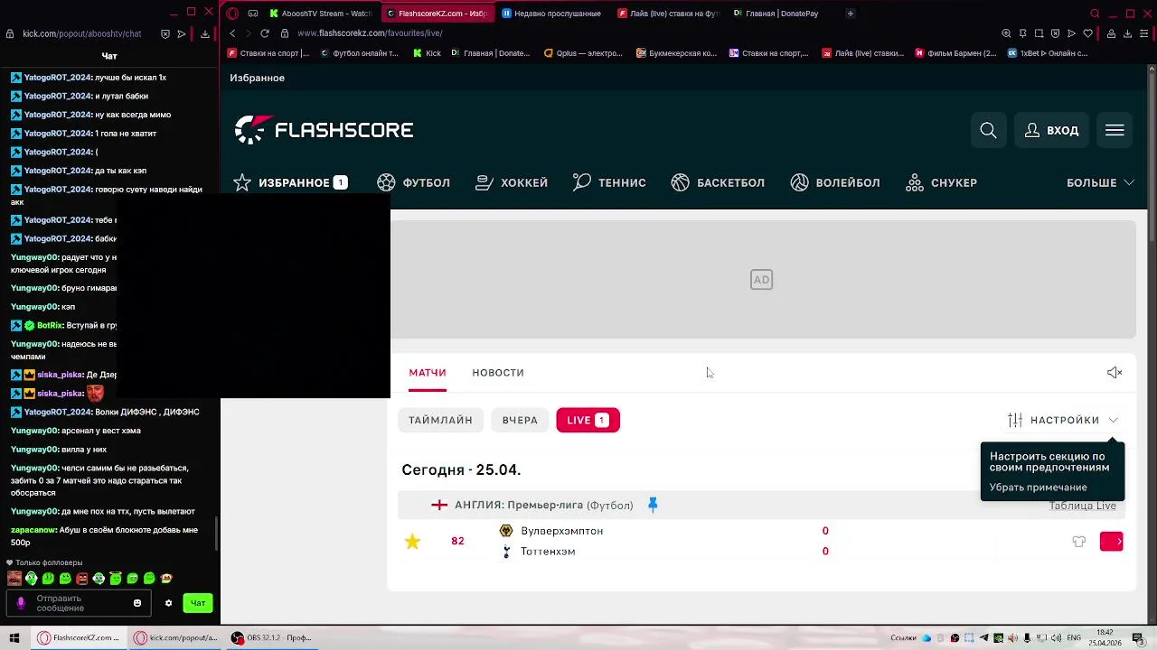Reload the Flashscore page
The height and width of the screenshot is (650, 1157).
tap(264, 33)
